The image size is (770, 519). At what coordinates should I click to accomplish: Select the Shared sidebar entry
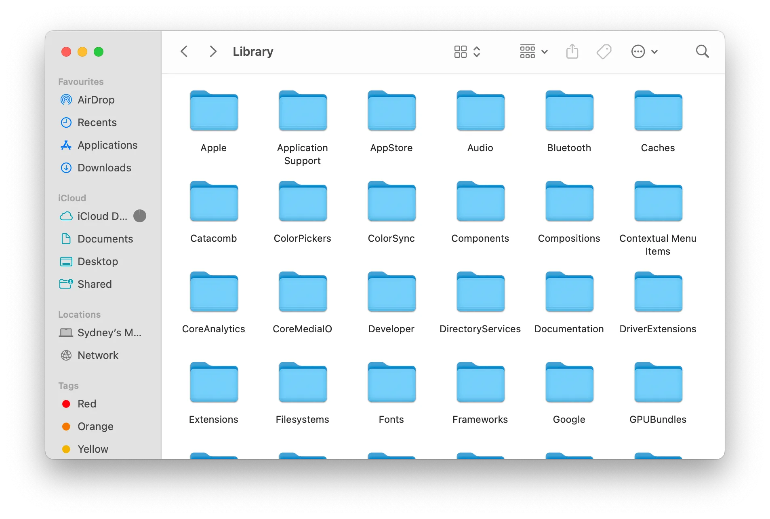coord(95,284)
